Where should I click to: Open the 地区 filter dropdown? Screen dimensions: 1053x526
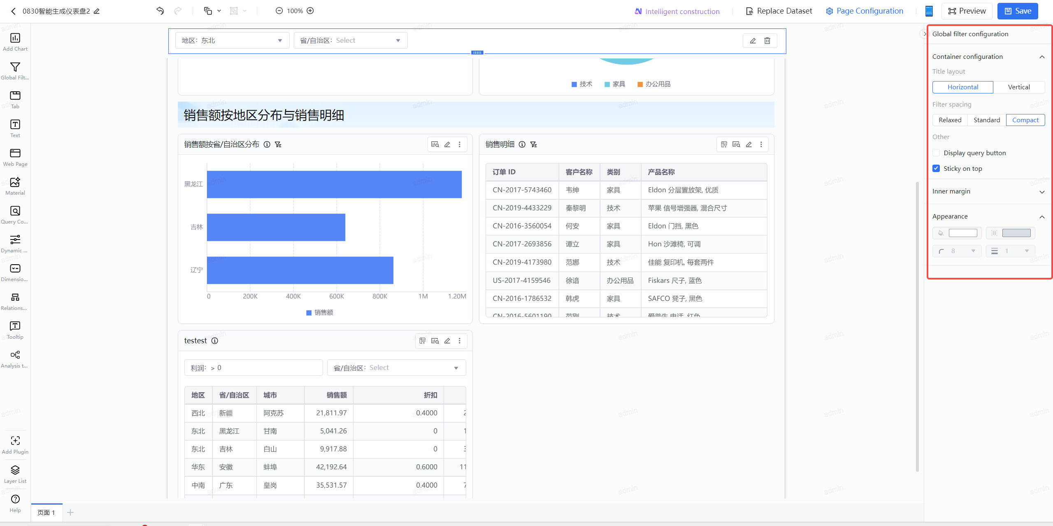[x=232, y=40]
